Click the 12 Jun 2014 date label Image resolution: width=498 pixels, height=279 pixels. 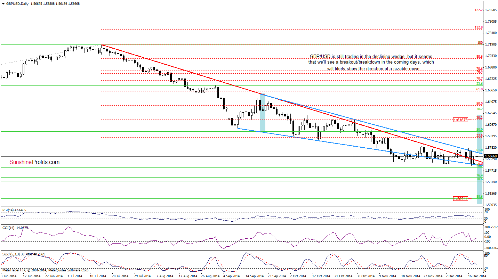point(32,276)
